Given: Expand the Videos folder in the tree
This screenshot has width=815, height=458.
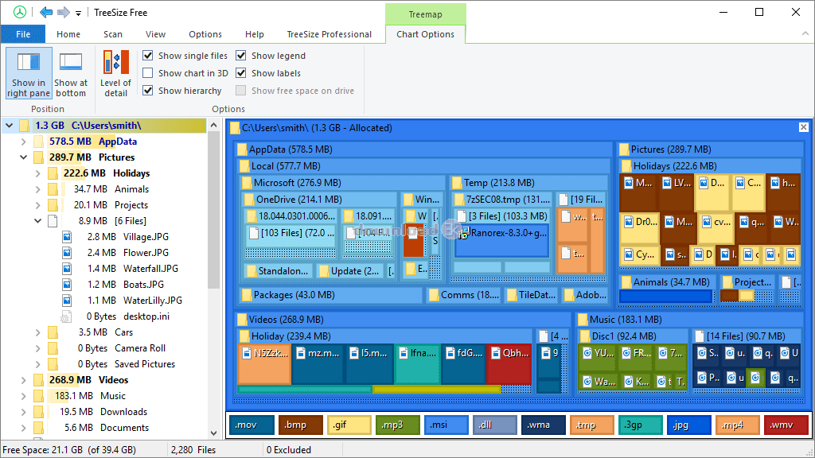Looking at the screenshot, I should (x=23, y=380).
